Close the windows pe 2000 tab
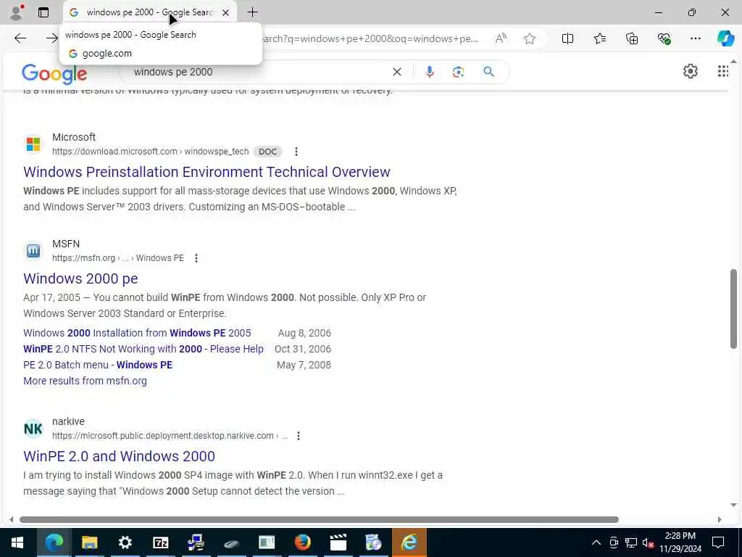 click(226, 13)
